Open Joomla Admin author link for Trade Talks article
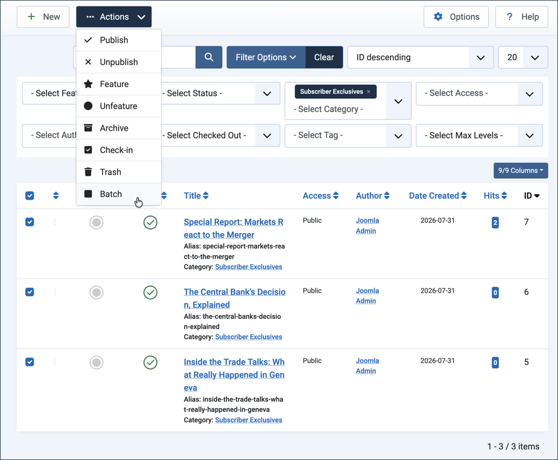 pyautogui.click(x=367, y=366)
